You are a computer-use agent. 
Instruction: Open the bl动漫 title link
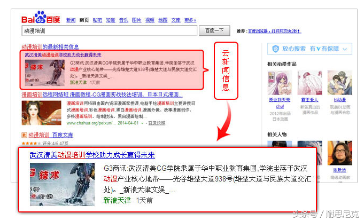point(340,100)
